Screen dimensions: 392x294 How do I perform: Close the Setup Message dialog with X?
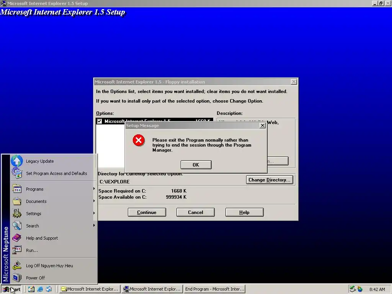pyautogui.click(x=262, y=126)
